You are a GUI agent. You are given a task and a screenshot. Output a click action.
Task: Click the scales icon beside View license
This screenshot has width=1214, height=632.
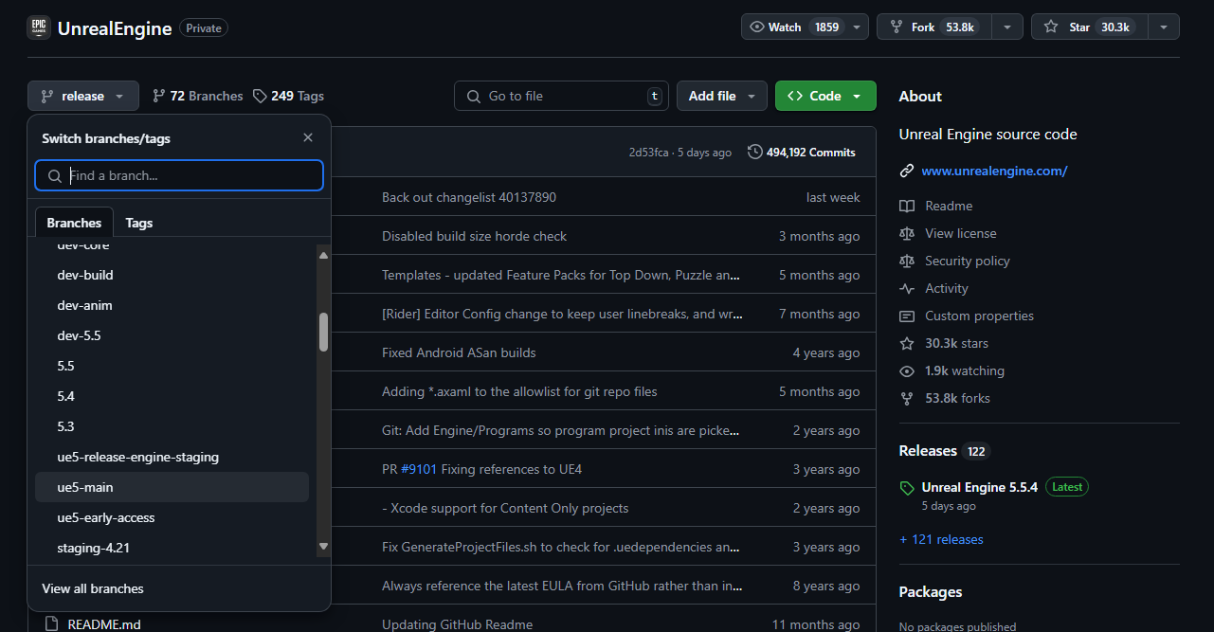tap(907, 233)
